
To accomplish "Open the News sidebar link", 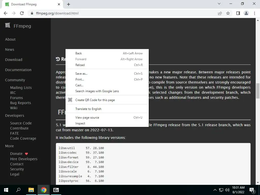I will click(x=10, y=50).
